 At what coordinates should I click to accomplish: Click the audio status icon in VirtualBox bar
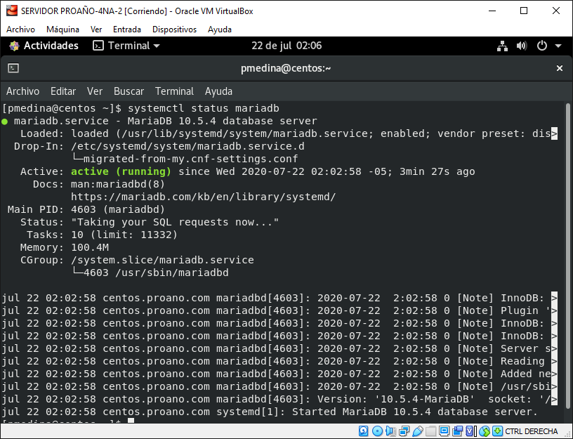(x=390, y=431)
